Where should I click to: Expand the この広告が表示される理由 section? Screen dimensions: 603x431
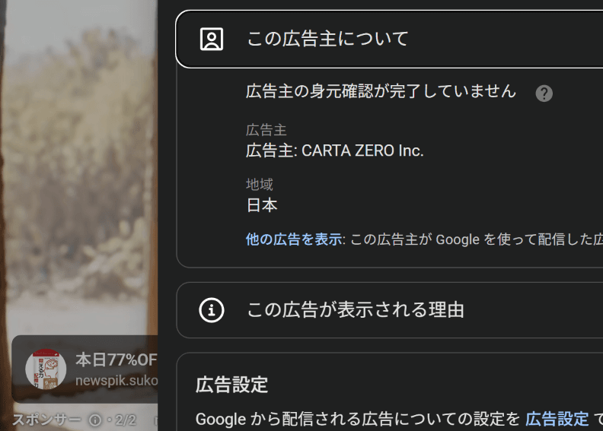click(390, 310)
